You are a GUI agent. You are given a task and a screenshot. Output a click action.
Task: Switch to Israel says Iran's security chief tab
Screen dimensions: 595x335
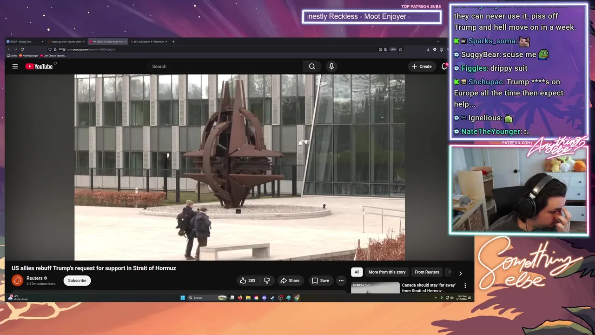pyautogui.click(x=66, y=41)
